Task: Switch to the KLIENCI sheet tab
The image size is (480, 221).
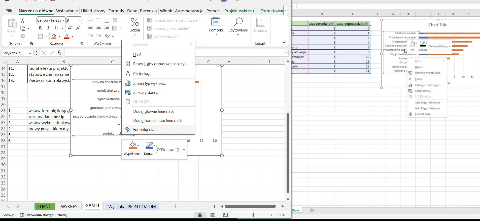Action: click(45, 206)
